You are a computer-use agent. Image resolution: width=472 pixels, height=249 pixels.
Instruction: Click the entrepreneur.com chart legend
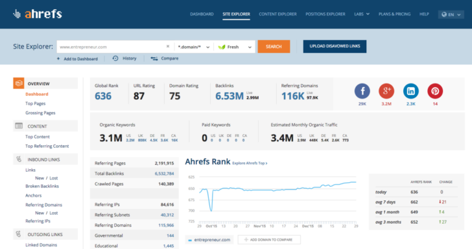[209, 240]
